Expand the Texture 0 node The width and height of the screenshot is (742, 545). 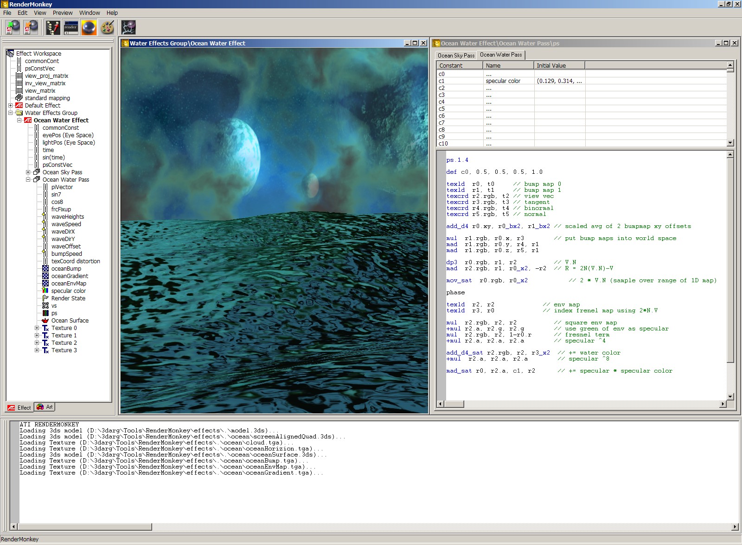(x=37, y=328)
